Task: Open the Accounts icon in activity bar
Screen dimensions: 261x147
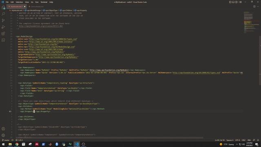Action: [3, 129]
